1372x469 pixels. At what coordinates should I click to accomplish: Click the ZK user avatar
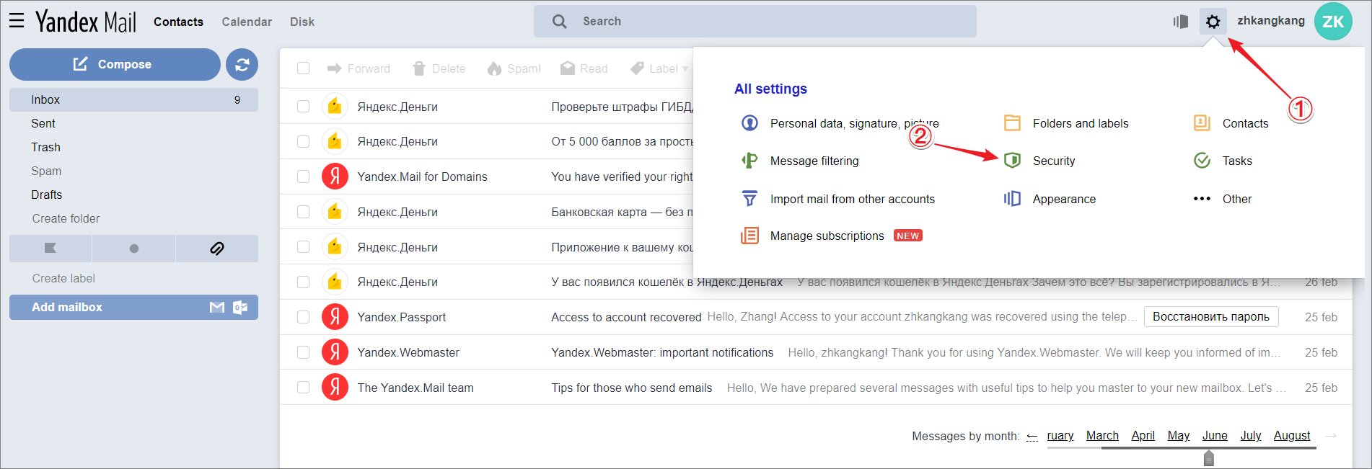(x=1332, y=22)
